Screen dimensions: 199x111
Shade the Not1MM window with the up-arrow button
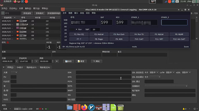click(x=179, y=10)
